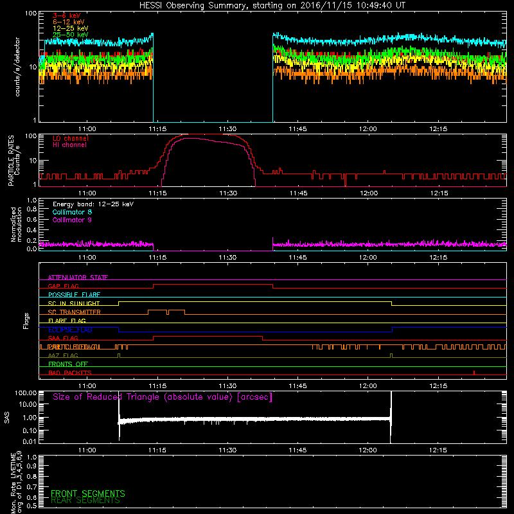Click the 12:15 tick label under the SAS panel

438,450
